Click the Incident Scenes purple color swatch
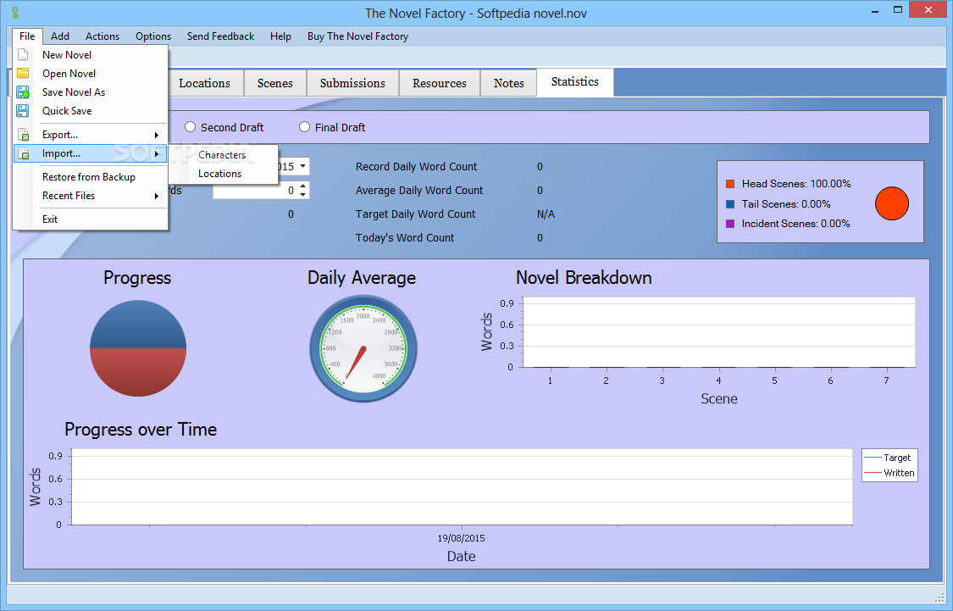The image size is (953, 611). point(730,224)
